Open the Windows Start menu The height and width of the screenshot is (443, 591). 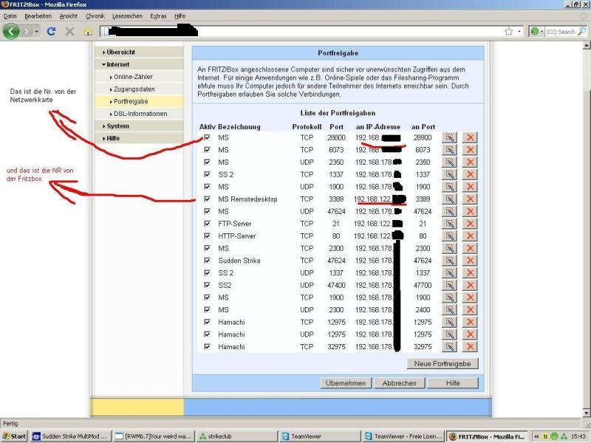(14, 436)
